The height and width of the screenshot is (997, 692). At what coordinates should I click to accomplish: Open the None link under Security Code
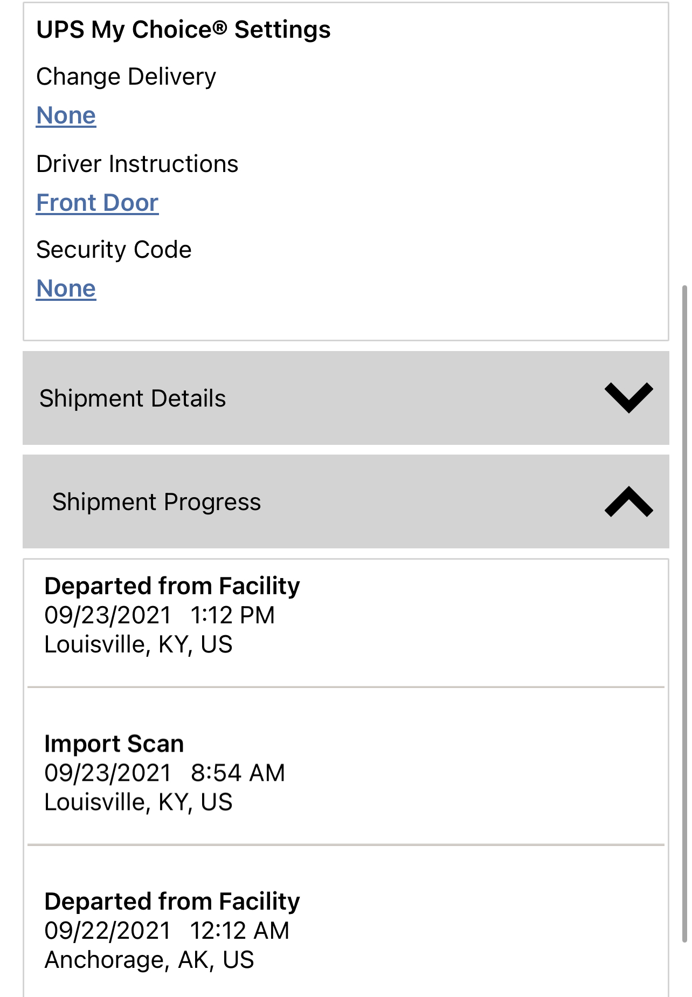pos(66,288)
